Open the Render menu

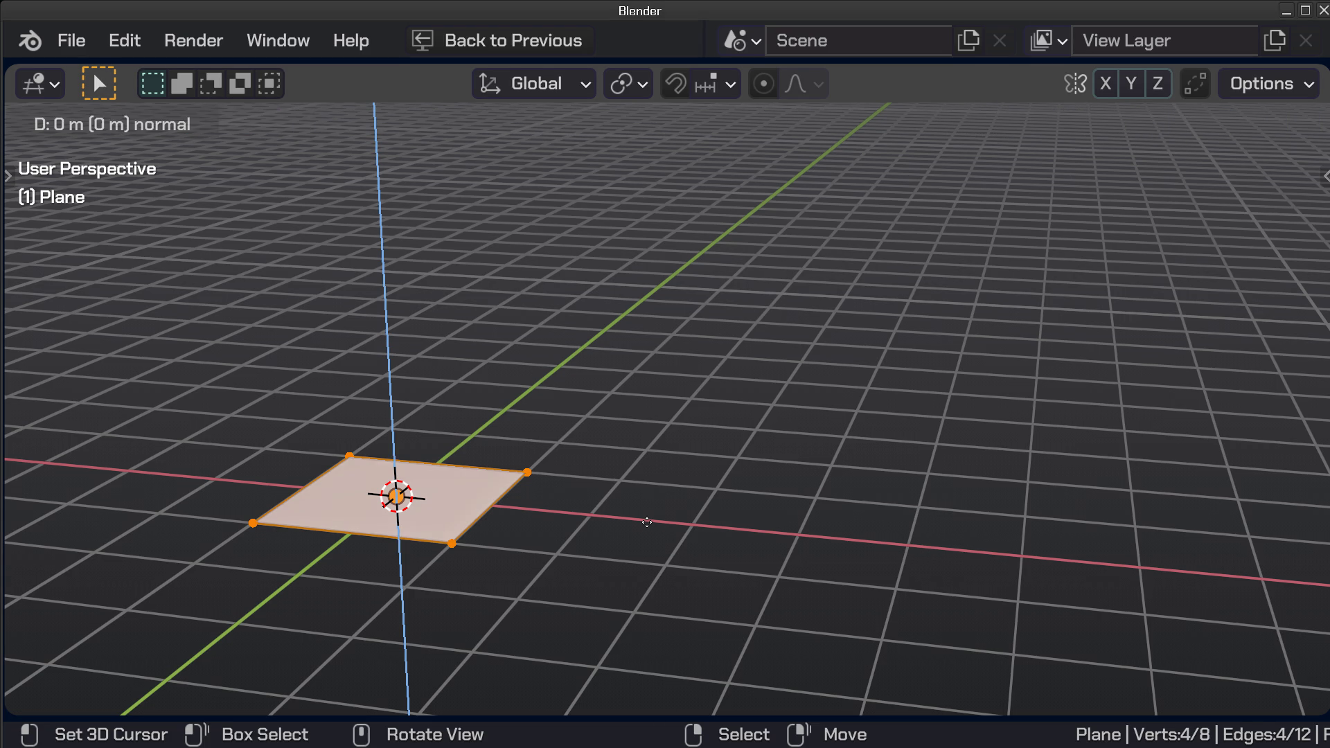point(193,41)
